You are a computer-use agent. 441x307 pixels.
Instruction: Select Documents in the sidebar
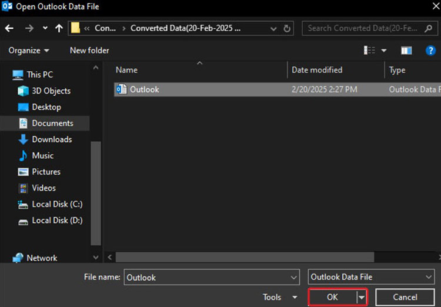point(45,124)
